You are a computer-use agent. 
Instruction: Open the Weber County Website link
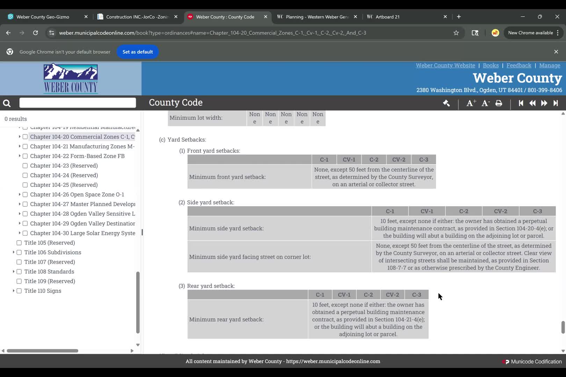coord(445,65)
